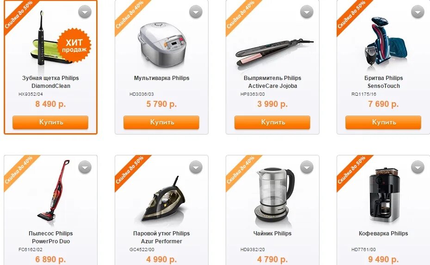Image resolution: width=430 pixels, height=265 pixels.
Task: Expand the arrow on the steam iron card
Action: click(196, 167)
